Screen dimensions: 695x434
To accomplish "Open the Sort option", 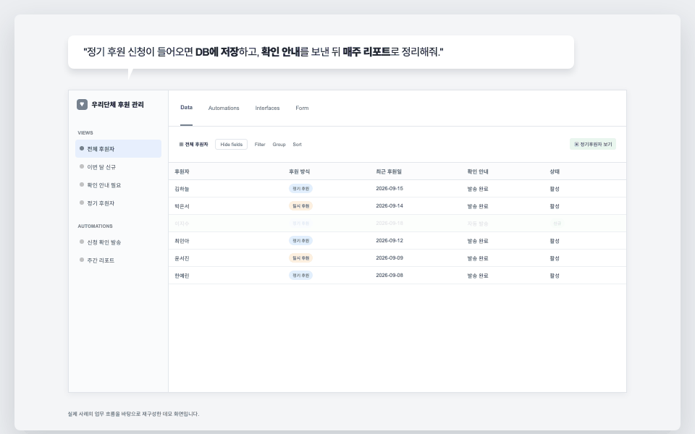I will pos(297,145).
